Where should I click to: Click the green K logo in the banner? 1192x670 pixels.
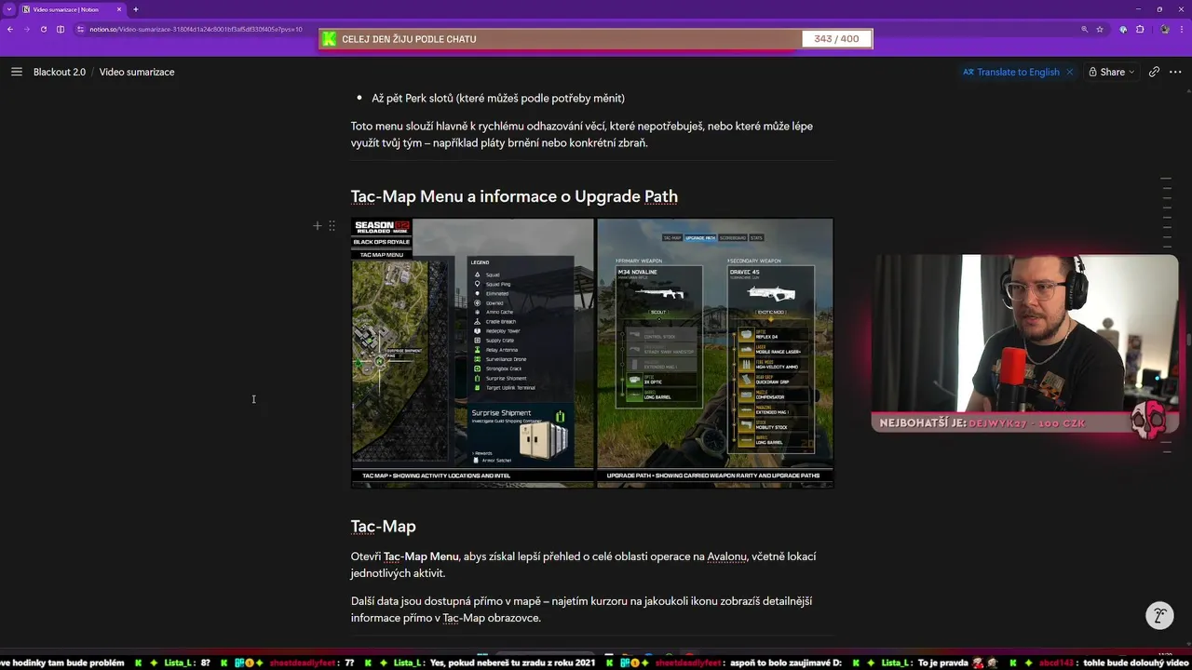[x=329, y=39]
